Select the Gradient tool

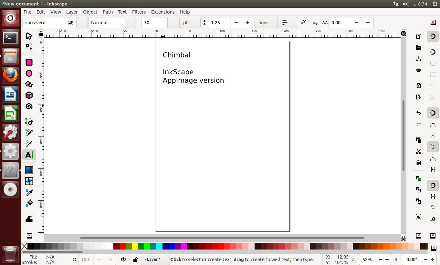click(x=29, y=170)
